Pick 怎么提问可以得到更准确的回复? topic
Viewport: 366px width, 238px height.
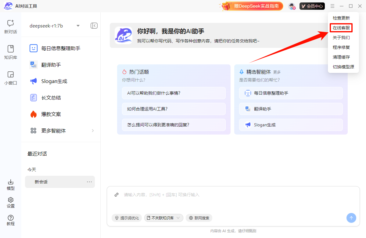click(174, 125)
